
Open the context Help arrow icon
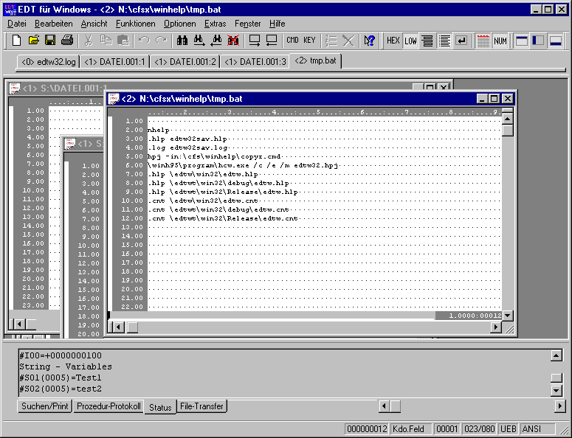coord(370,41)
